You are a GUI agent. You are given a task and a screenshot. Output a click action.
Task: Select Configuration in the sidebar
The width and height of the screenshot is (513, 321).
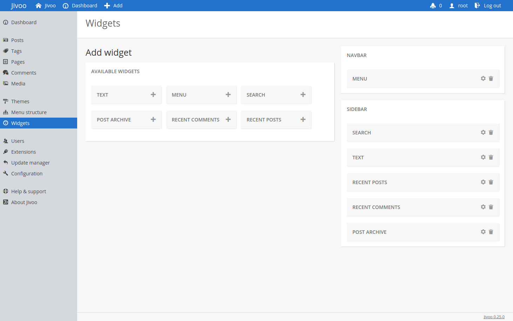coord(27,174)
